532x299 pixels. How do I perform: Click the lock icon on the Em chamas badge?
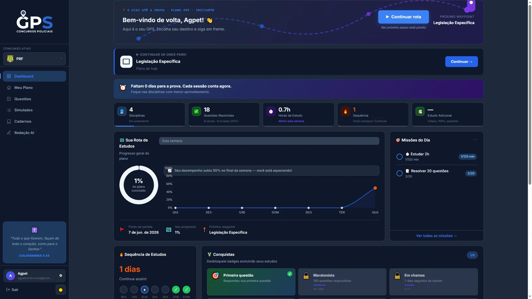(397, 276)
